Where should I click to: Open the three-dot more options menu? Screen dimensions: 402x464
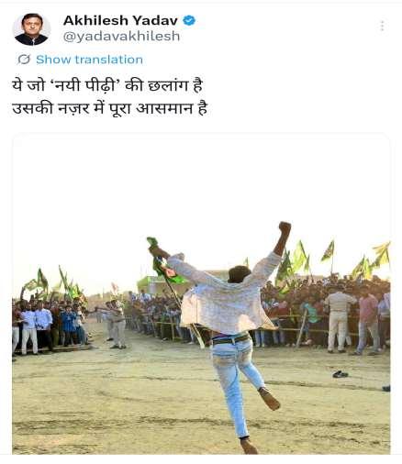(x=382, y=26)
